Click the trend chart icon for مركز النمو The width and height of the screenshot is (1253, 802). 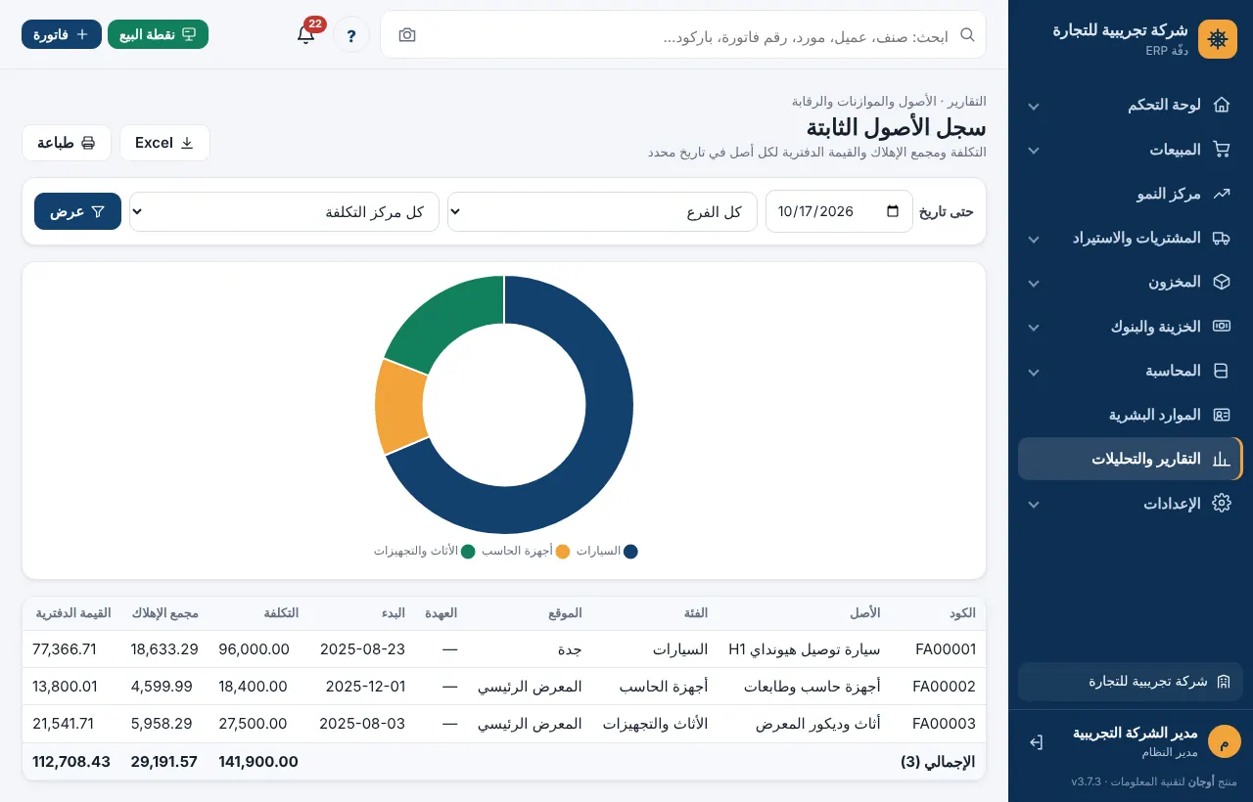point(1221,194)
